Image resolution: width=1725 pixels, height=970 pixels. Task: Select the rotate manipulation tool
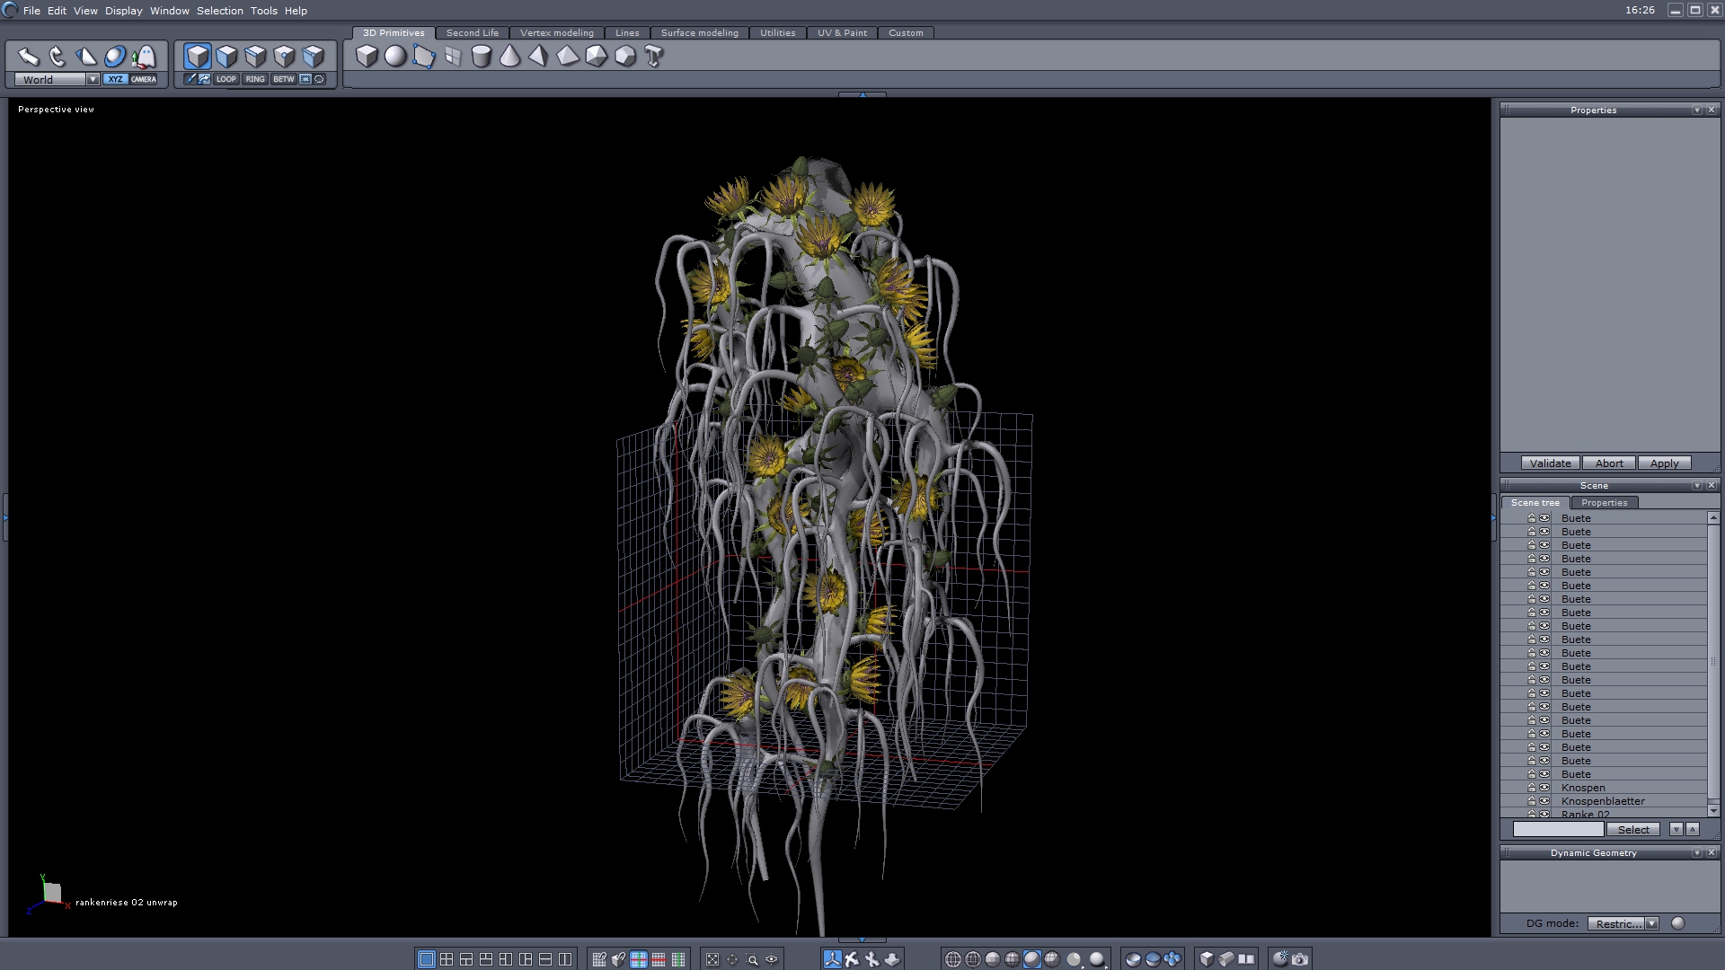57,57
